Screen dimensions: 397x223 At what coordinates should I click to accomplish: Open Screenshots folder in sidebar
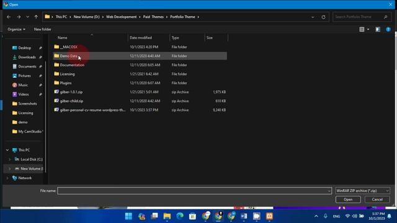click(x=27, y=103)
